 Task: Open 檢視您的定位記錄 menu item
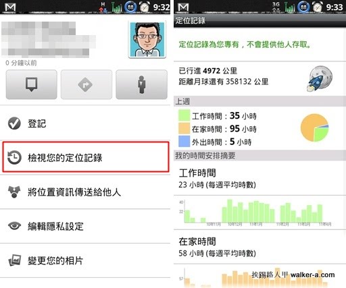pos(86,157)
